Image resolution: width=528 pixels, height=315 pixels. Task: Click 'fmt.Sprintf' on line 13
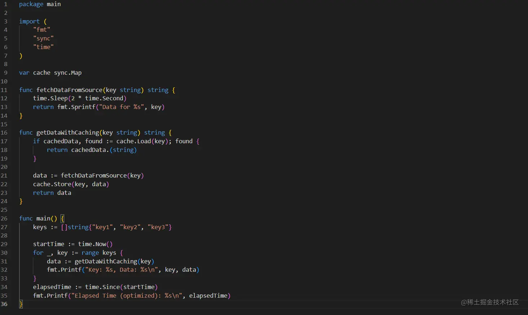[76, 107]
